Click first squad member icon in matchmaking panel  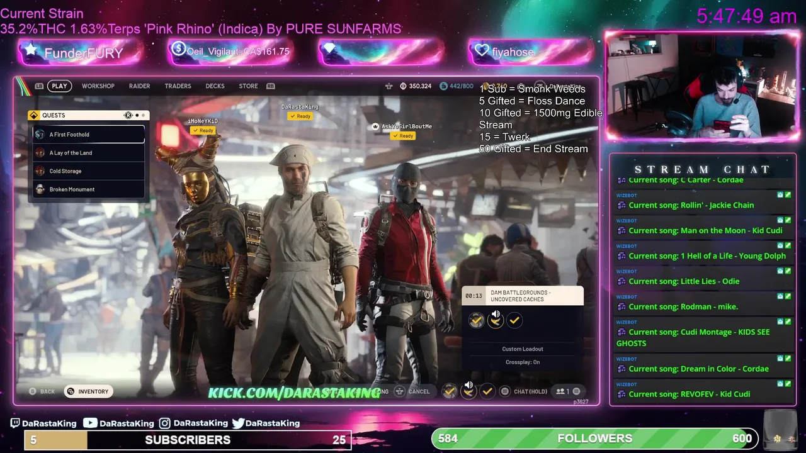477,321
